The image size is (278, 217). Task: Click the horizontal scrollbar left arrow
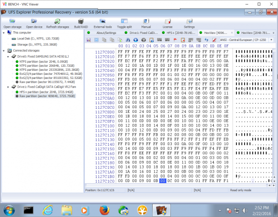click(269, 185)
